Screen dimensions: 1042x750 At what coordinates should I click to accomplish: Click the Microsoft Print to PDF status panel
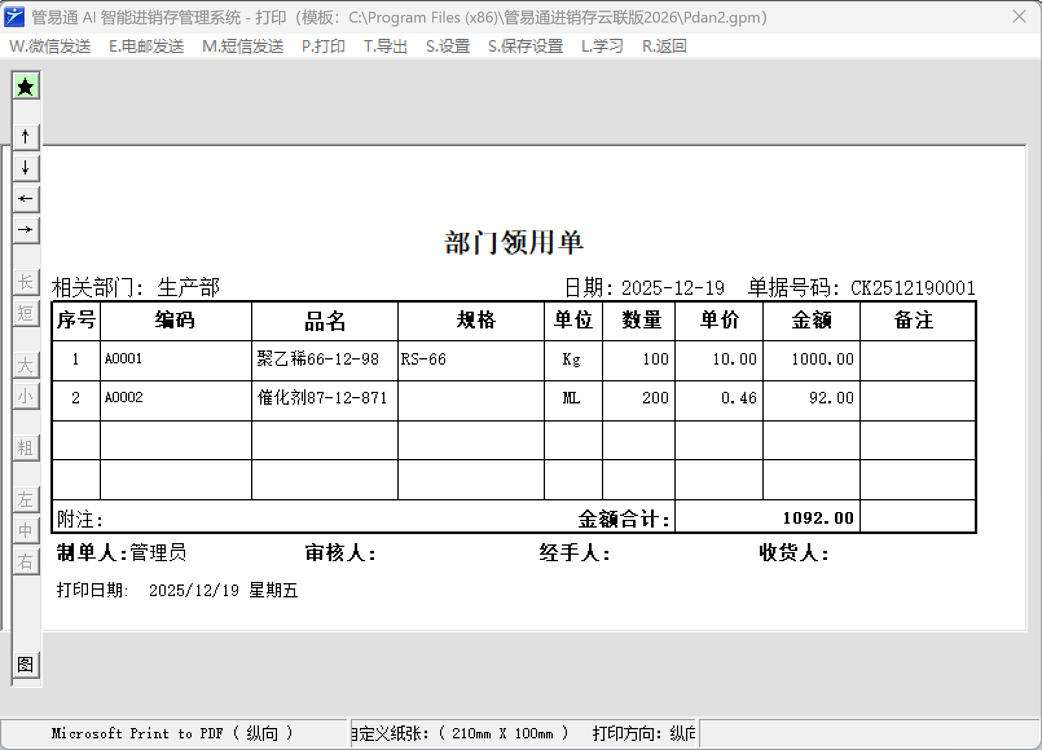tap(173, 733)
